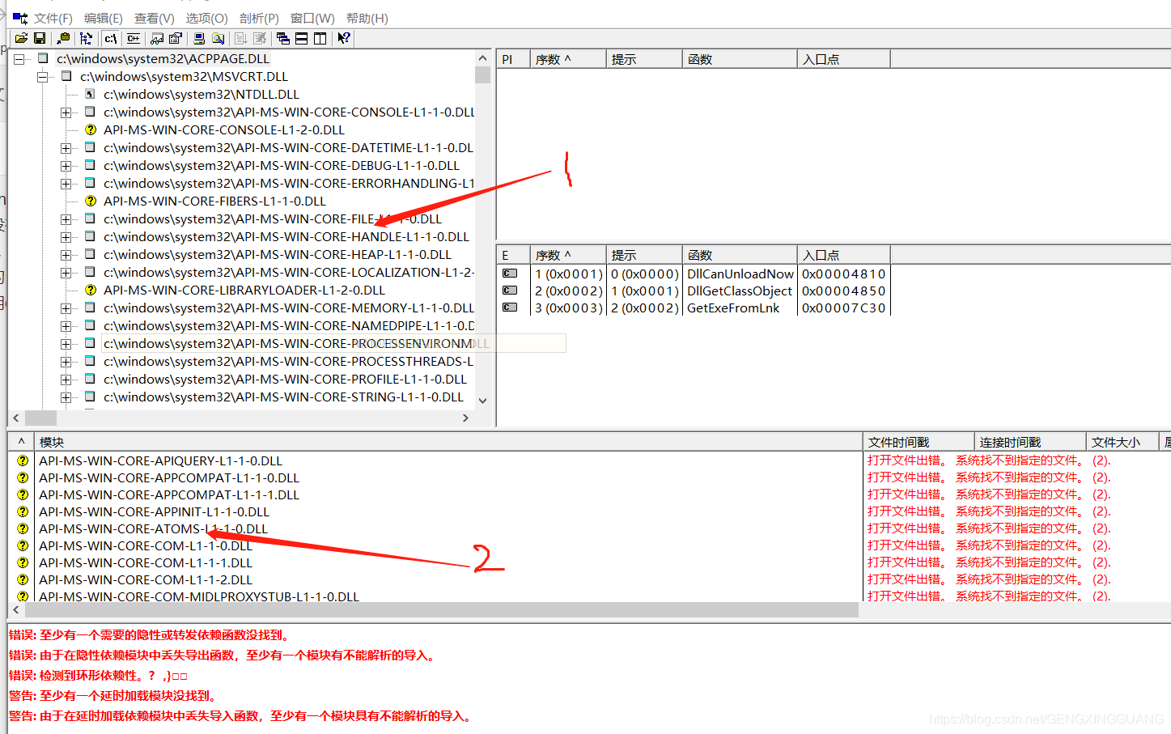Expand API-MS-WIN-CORE-CONSOLE-L1-1-0.DLL node
The height and width of the screenshot is (734, 1171).
point(66,112)
